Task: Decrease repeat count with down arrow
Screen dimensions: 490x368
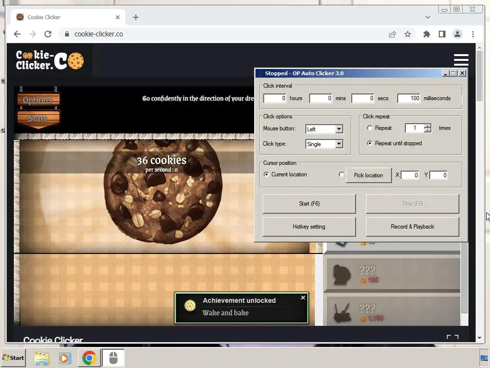Action: (x=427, y=130)
